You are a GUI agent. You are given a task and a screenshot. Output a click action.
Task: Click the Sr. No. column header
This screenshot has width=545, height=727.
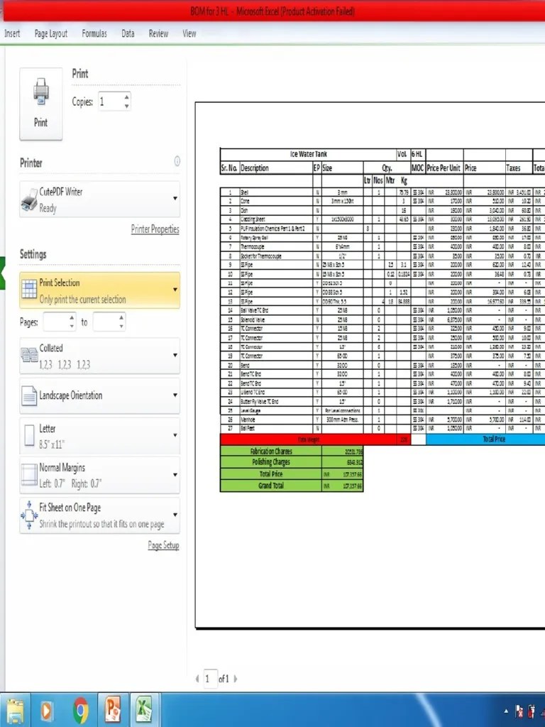tap(229, 168)
